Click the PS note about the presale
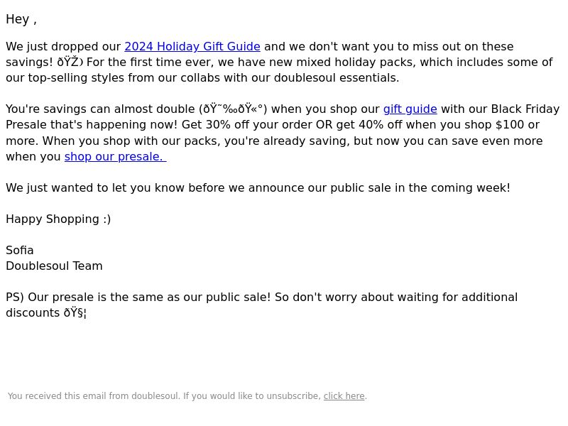The height and width of the screenshot is (426, 568). [261, 305]
